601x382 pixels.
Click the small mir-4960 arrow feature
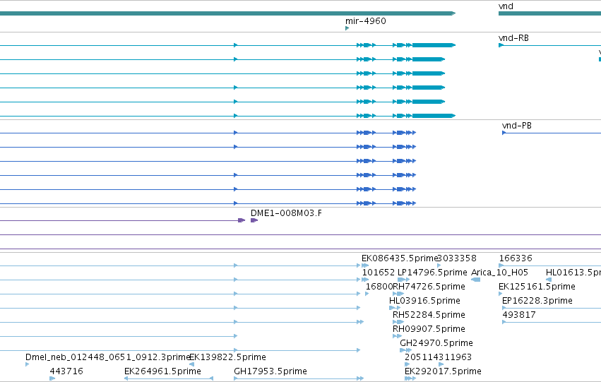point(347,28)
